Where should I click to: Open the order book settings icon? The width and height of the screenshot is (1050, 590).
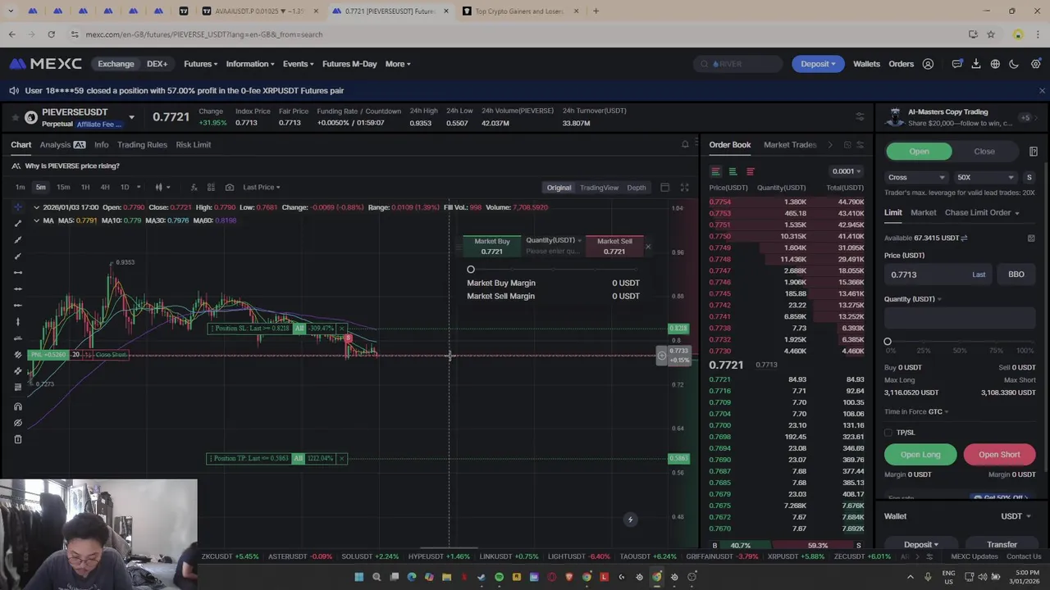click(x=860, y=145)
